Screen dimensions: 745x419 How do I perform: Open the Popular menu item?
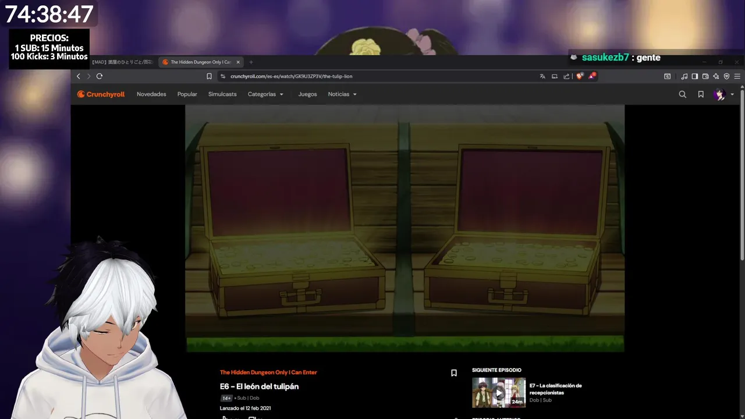(x=187, y=94)
